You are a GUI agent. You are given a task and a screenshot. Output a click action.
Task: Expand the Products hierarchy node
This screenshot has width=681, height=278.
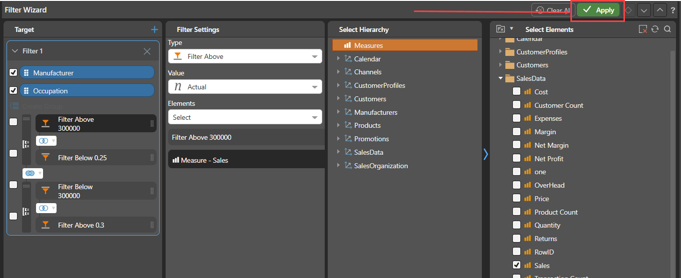coord(339,125)
